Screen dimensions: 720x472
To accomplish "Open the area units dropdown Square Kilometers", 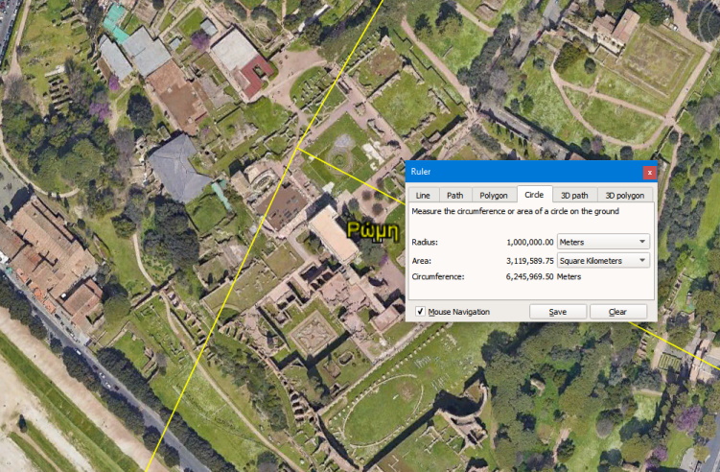I will tap(603, 261).
